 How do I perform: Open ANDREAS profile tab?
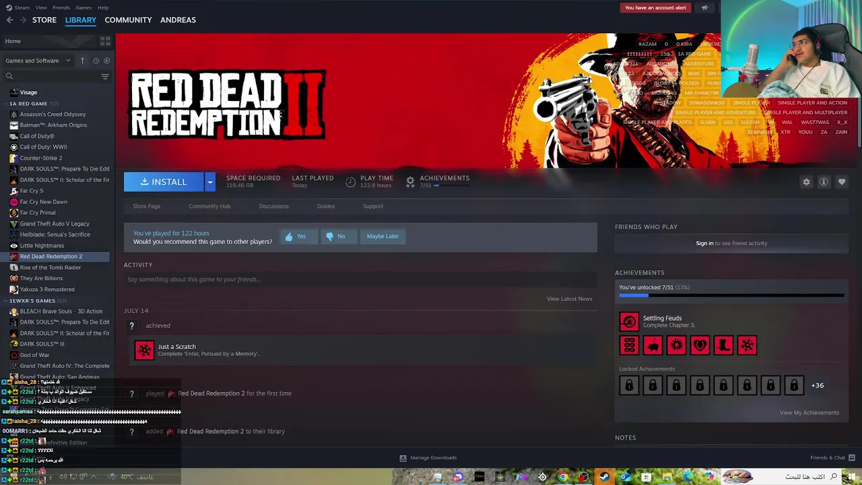tap(178, 20)
